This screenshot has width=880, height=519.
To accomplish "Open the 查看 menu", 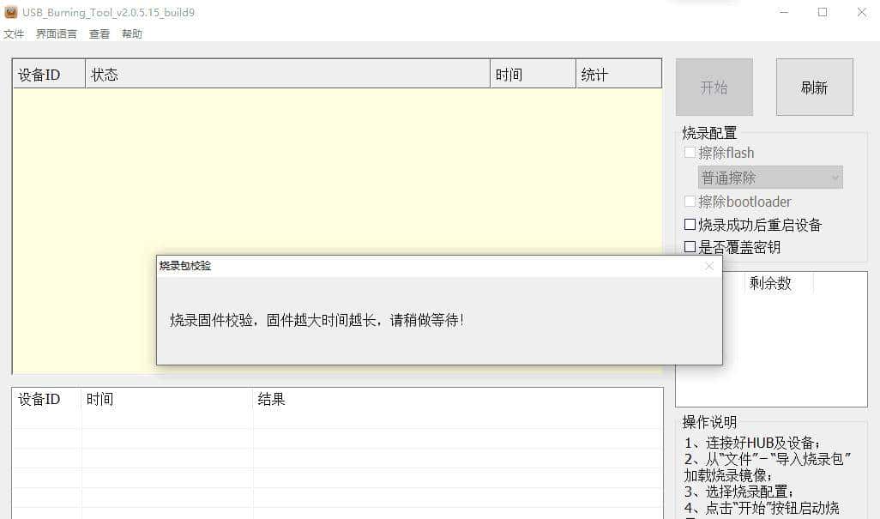I will pos(98,33).
